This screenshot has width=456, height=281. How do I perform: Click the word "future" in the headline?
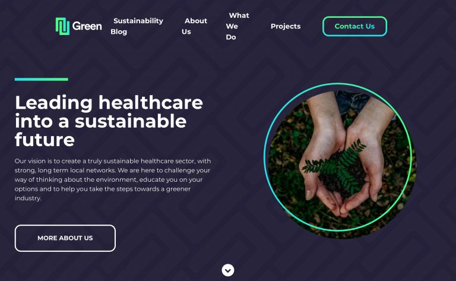click(45, 140)
